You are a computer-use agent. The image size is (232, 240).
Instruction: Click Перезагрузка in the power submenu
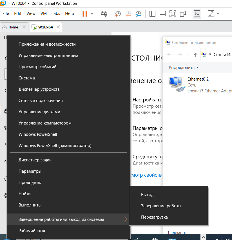click(x=154, y=217)
